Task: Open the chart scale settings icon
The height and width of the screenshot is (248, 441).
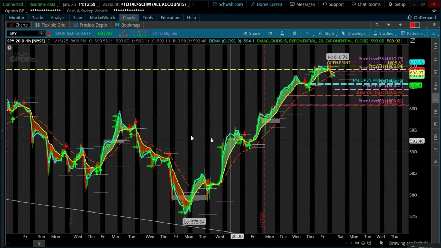Action: click(x=412, y=41)
